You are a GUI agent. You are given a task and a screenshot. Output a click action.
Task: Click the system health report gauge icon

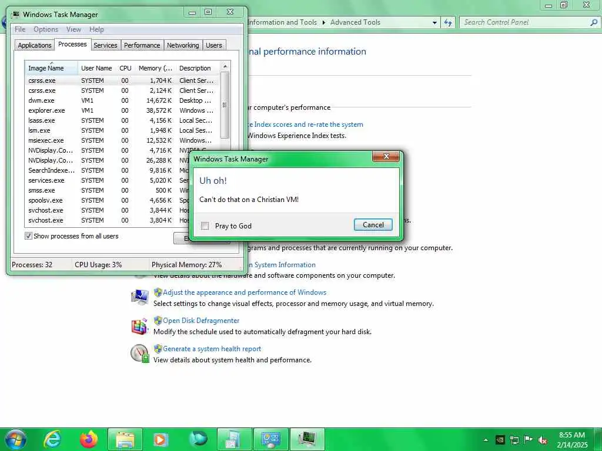(140, 354)
